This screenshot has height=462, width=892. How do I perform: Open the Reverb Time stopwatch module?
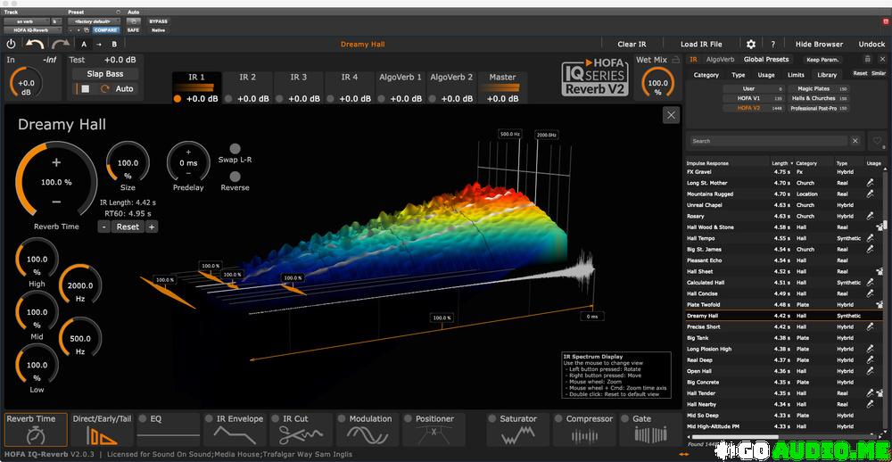(x=35, y=430)
